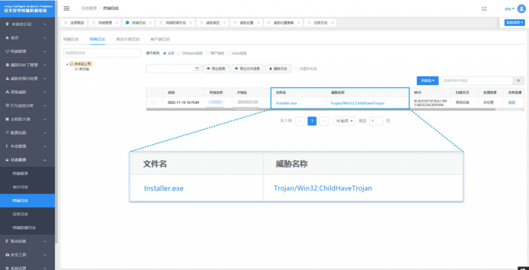
Task: Click page number 1 in pagination
Action: (312, 121)
